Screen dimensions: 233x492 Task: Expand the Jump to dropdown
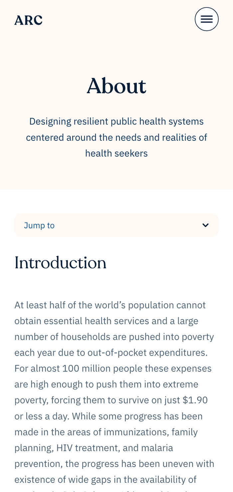pyautogui.click(x=116, y=225)
